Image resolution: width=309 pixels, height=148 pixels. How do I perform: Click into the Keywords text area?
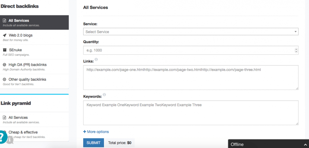coord(191,113)
